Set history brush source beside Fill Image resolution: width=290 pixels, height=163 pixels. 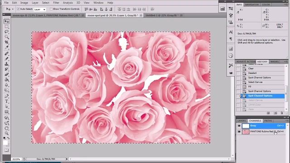coord(238,86)
